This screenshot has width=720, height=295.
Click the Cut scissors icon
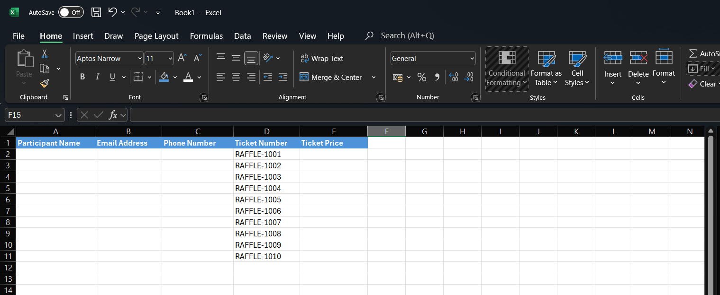point(45,53)
